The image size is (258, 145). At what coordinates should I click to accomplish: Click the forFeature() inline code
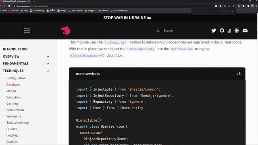[116, 42]
